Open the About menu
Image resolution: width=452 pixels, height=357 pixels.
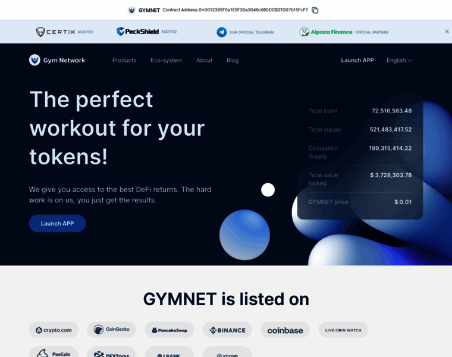[x=205, y=60]
